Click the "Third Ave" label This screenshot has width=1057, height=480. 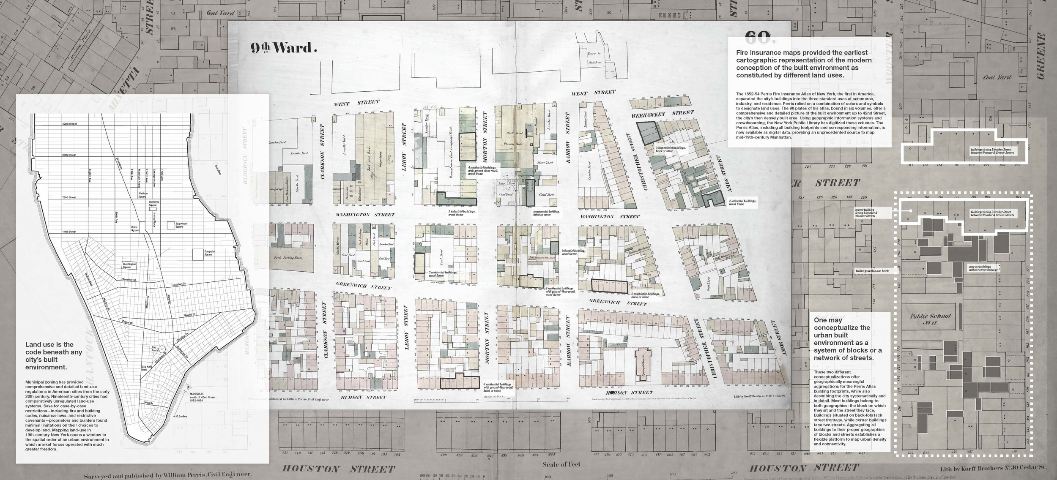point(162,174)
